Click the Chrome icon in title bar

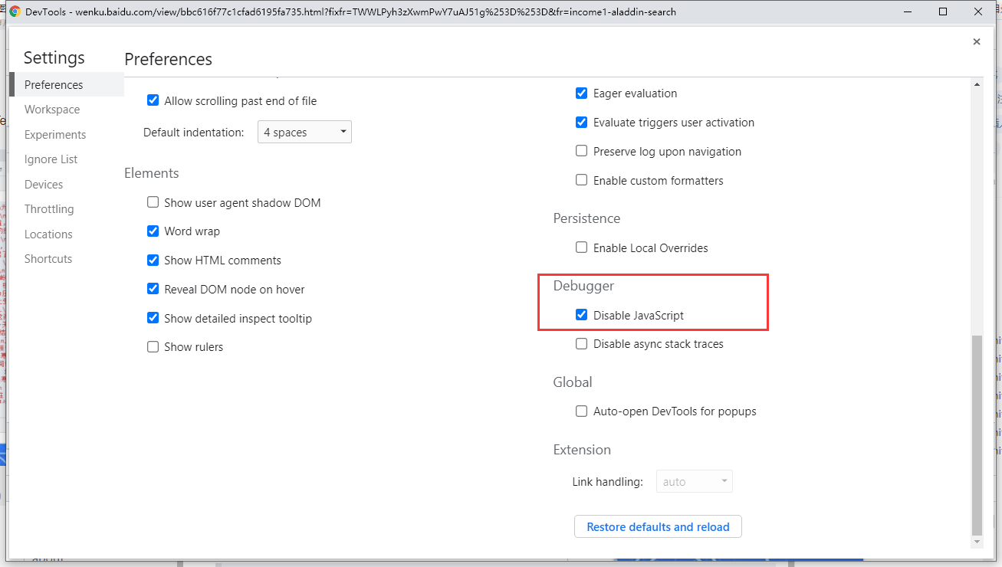[x=15, y=11]
